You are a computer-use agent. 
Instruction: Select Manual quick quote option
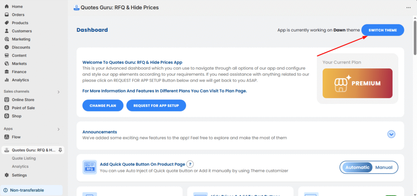[x=384, y=167]
